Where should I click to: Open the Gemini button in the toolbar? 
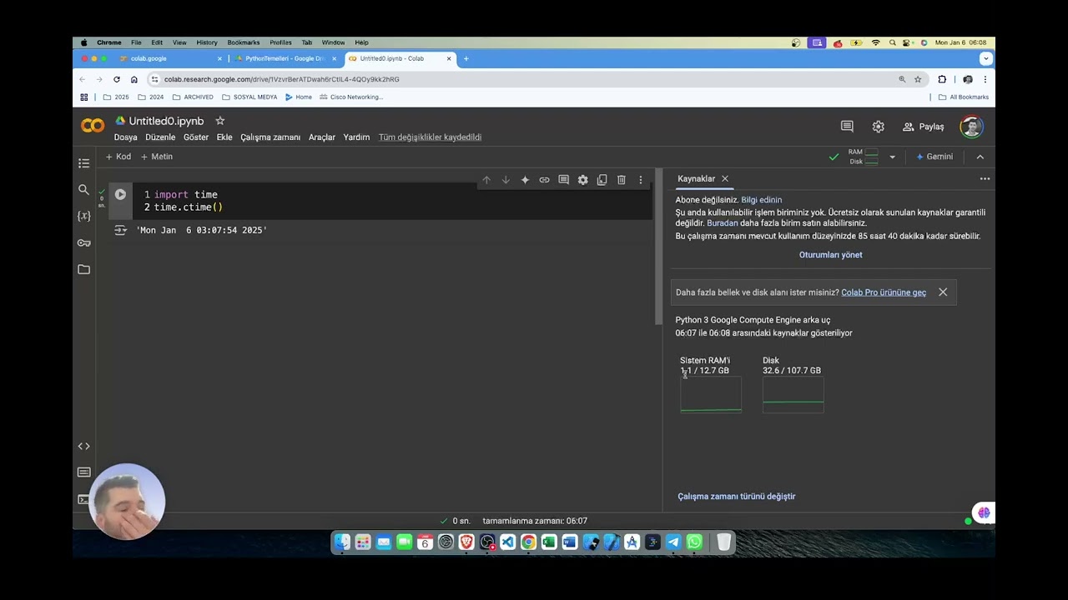point(934,157)
